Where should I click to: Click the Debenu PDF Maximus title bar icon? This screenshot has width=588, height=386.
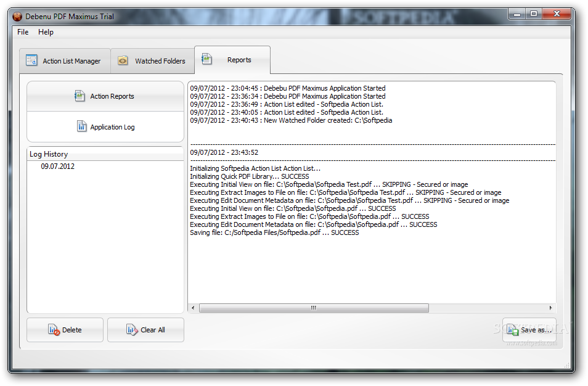(17, 17)
